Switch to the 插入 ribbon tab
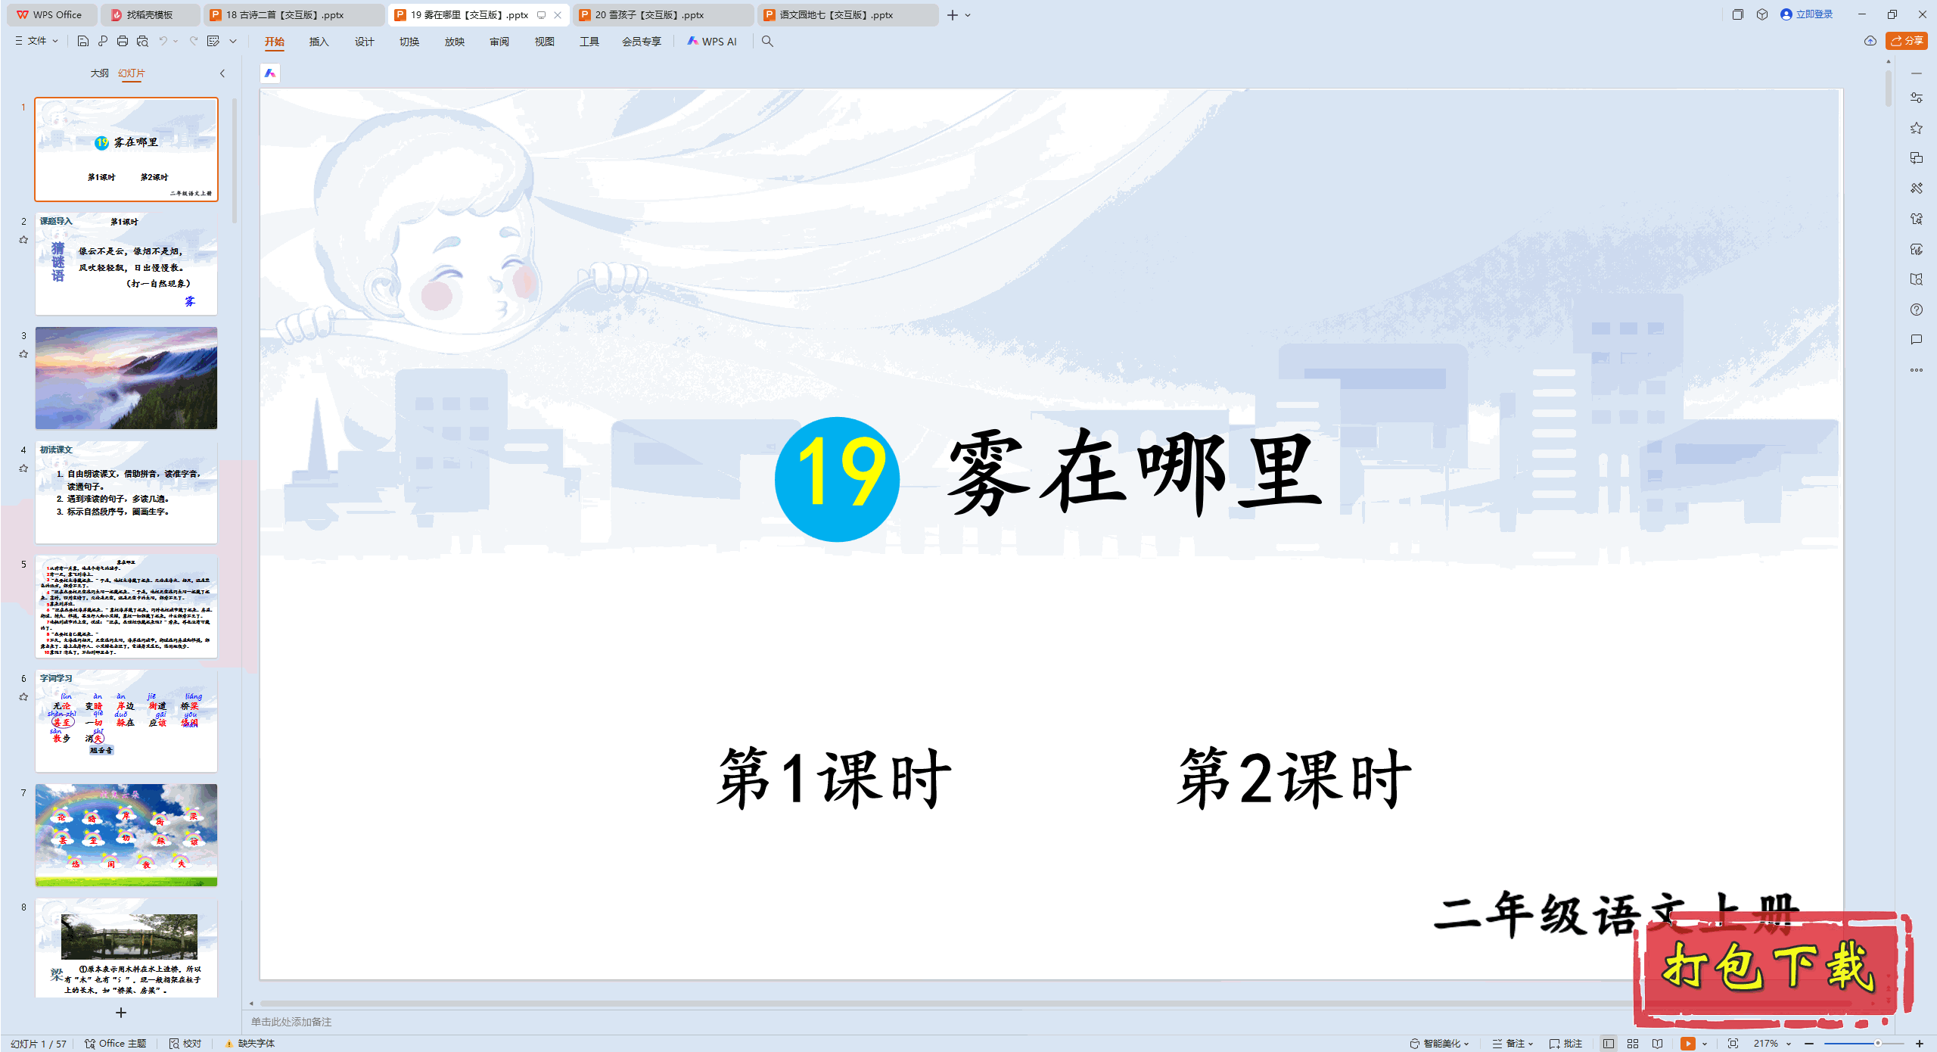 pyautogui.click(x=319, y=42)
